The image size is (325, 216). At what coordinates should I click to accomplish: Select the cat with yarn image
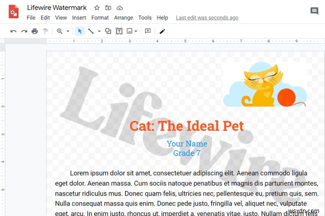tap(265, 85)
